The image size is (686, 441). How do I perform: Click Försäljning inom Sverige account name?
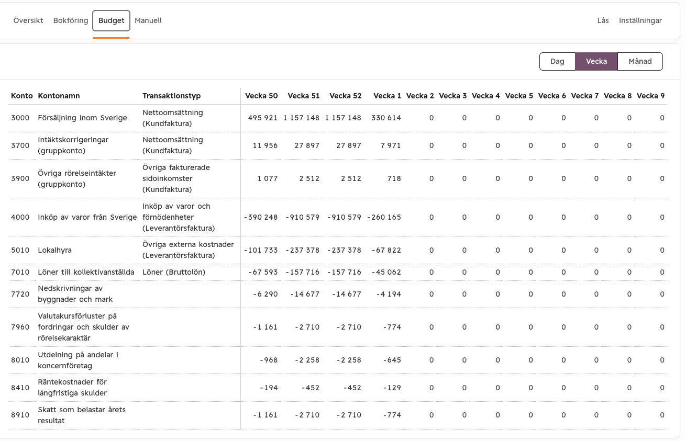(83, 118)
